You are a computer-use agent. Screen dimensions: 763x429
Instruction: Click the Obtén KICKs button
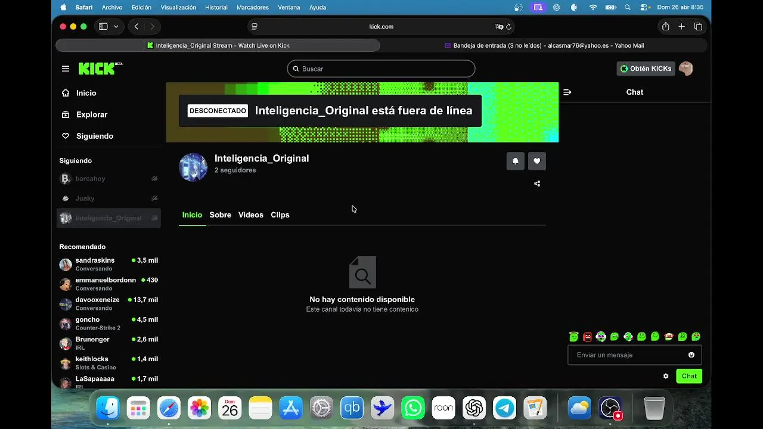coord(646,69)
